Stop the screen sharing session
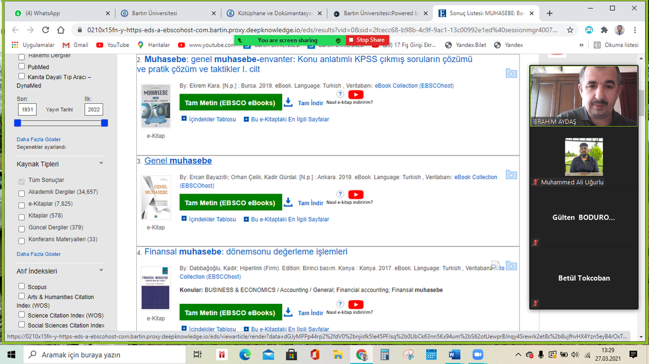 (367, 40)
